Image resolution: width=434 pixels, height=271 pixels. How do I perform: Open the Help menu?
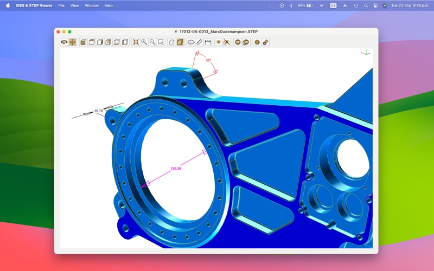click(x=108, y=5)
